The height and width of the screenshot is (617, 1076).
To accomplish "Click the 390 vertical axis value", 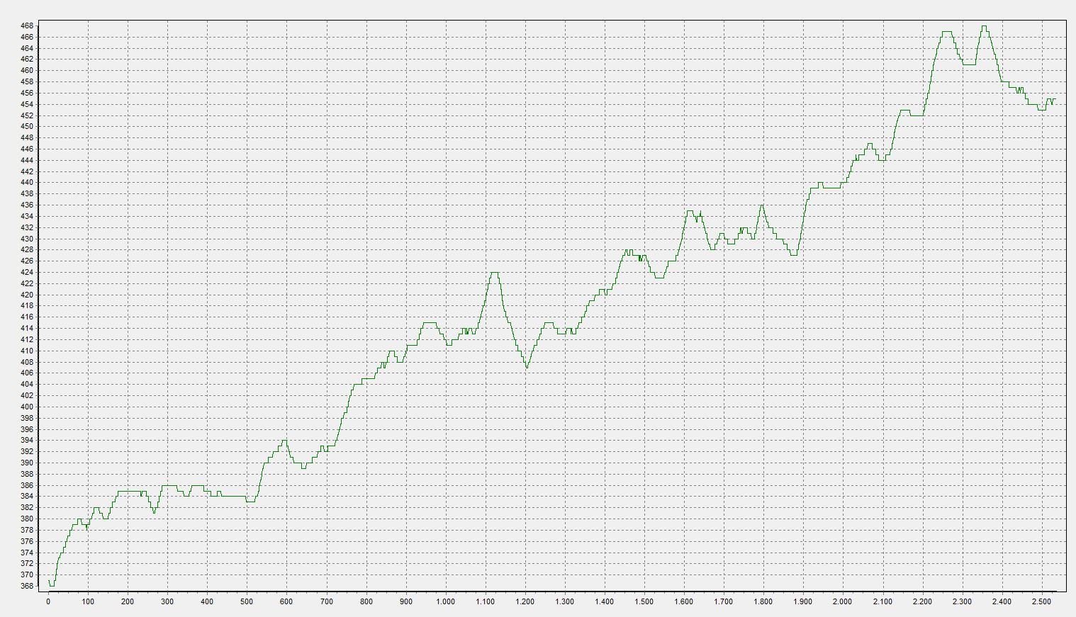I will coord(26,463).
